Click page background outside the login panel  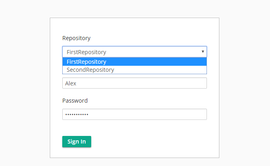pos(24,86)
